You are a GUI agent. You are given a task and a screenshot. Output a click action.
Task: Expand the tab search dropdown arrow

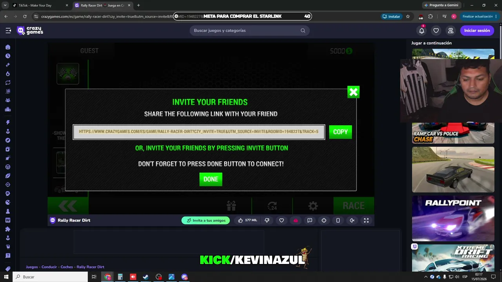click(5, 5)
